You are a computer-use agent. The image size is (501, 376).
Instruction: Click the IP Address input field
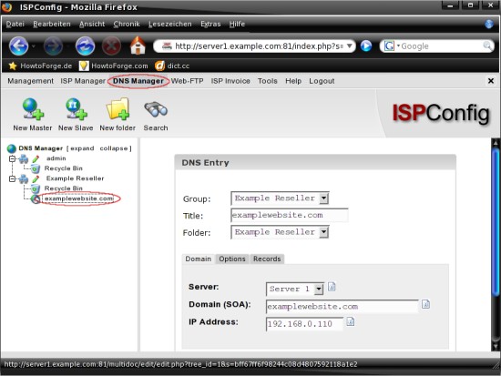(304, 324)
